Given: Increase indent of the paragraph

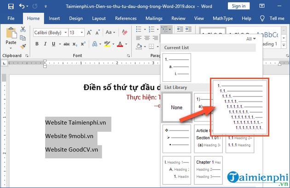Looking at the screenshot, I should [188, 29].
